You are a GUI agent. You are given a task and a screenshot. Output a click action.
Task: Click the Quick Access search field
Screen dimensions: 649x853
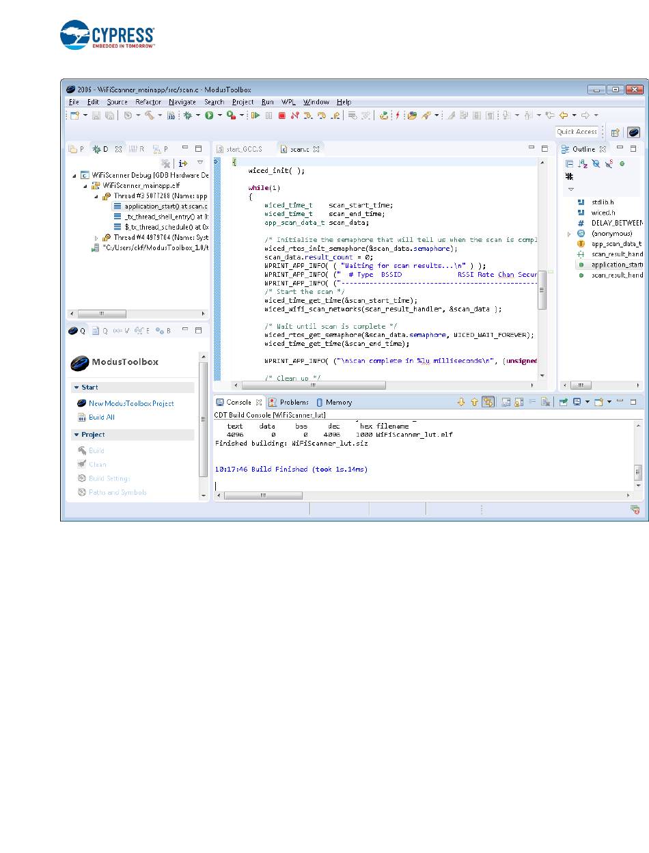coord(577,132)
